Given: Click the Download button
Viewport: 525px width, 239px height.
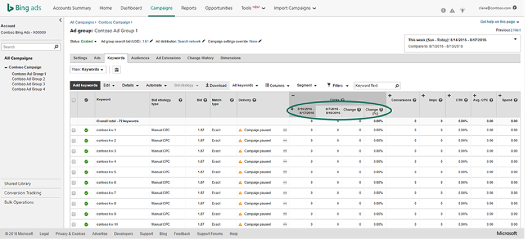Looking at the screenshot, I should [x=216, y=85].
